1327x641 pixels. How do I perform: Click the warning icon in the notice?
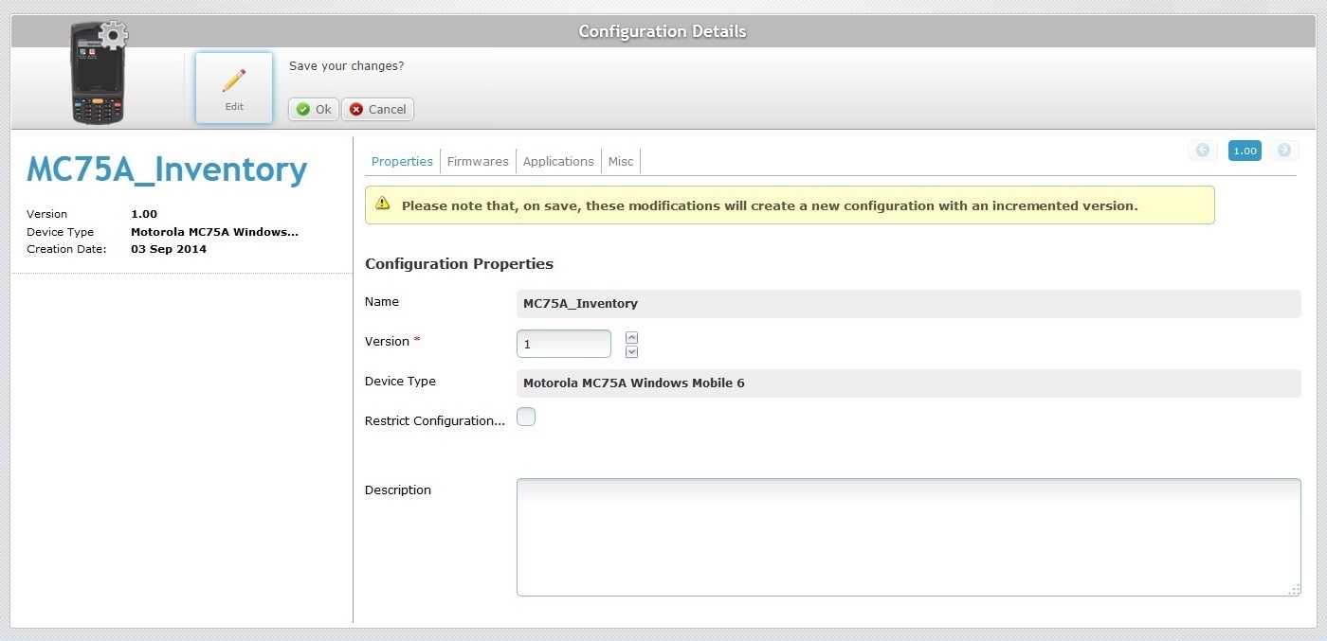(382, 204)
